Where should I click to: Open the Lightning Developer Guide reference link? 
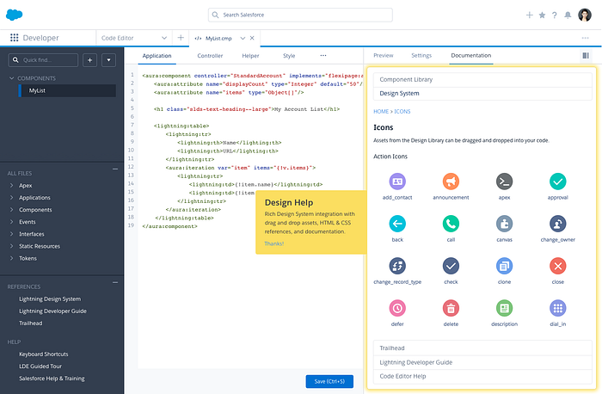[52, 311]
